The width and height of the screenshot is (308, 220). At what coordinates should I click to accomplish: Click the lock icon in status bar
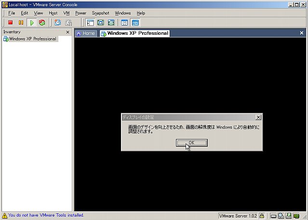click(262, 216)
